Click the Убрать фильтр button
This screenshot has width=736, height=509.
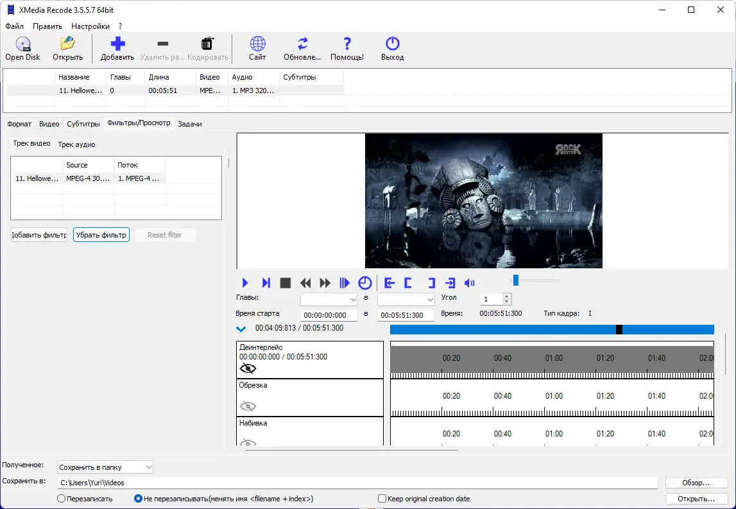click(101, 235)
